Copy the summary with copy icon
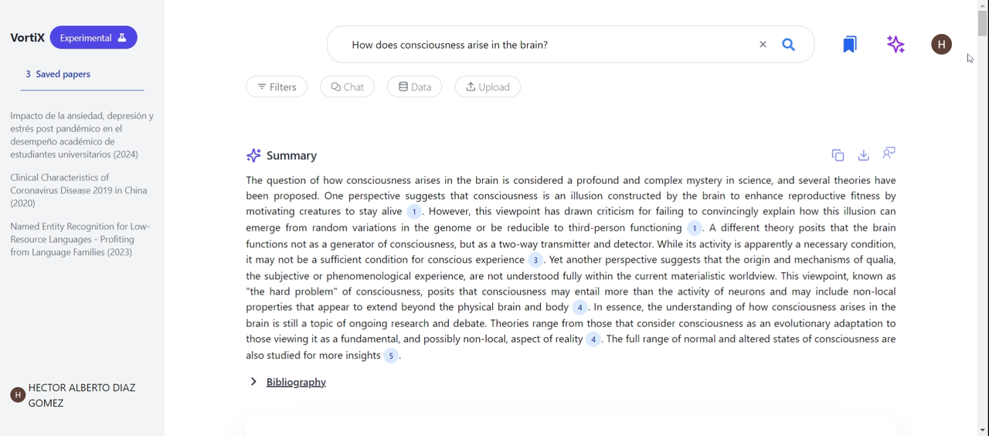 pyautogui.click(x=838, y=155)
